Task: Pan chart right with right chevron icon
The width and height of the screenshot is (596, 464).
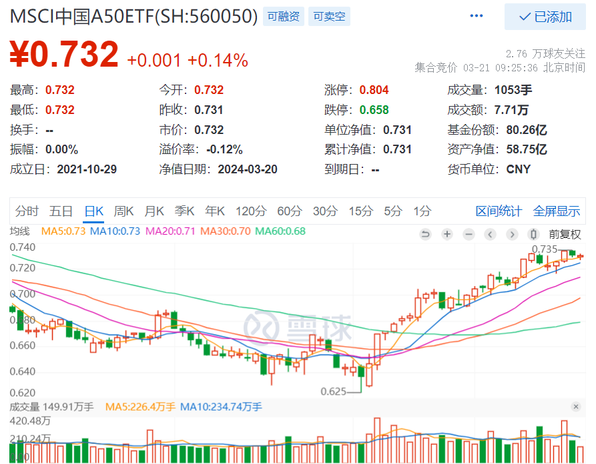Action: pyautogui.click(x=512, y=234)
